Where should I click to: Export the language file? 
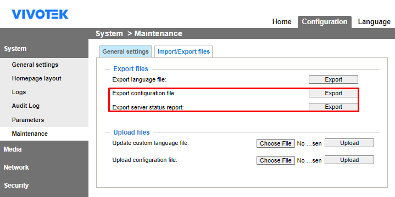tap(333, 79)
